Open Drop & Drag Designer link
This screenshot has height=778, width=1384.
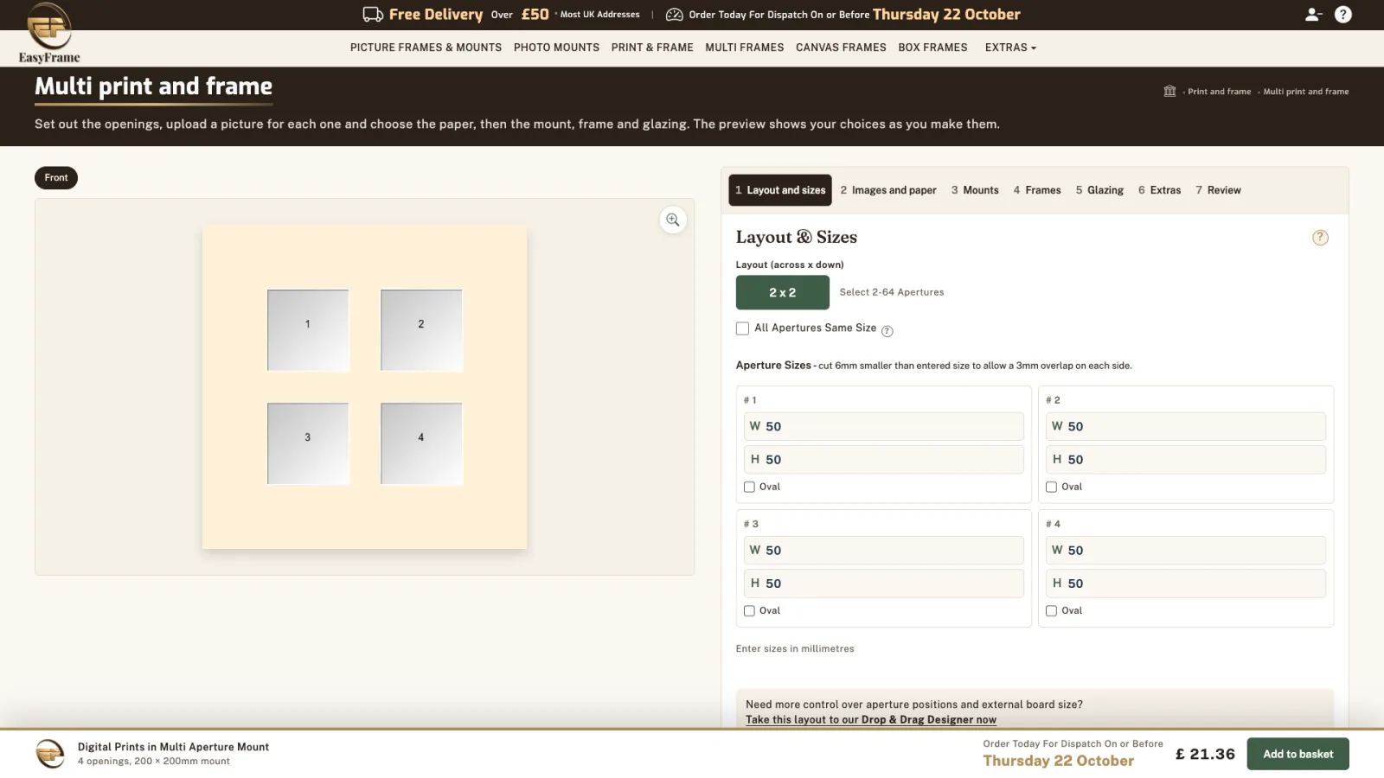tap(871, 719)
